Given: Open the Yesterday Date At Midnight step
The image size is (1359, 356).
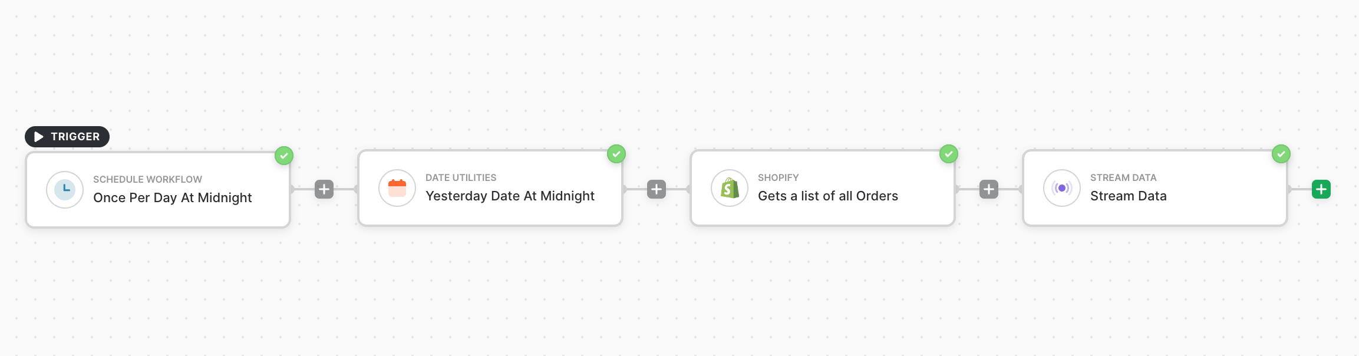Looking at the screenshot, I should 510,196.
